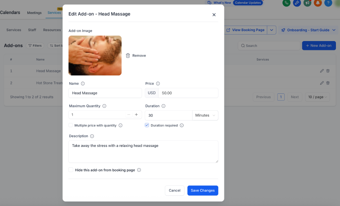Click the trash icon beside Remove image

[x=128, y=55]
